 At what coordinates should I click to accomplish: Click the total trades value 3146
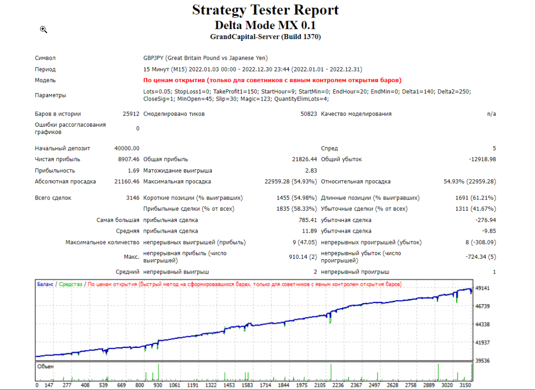(133, 198)
